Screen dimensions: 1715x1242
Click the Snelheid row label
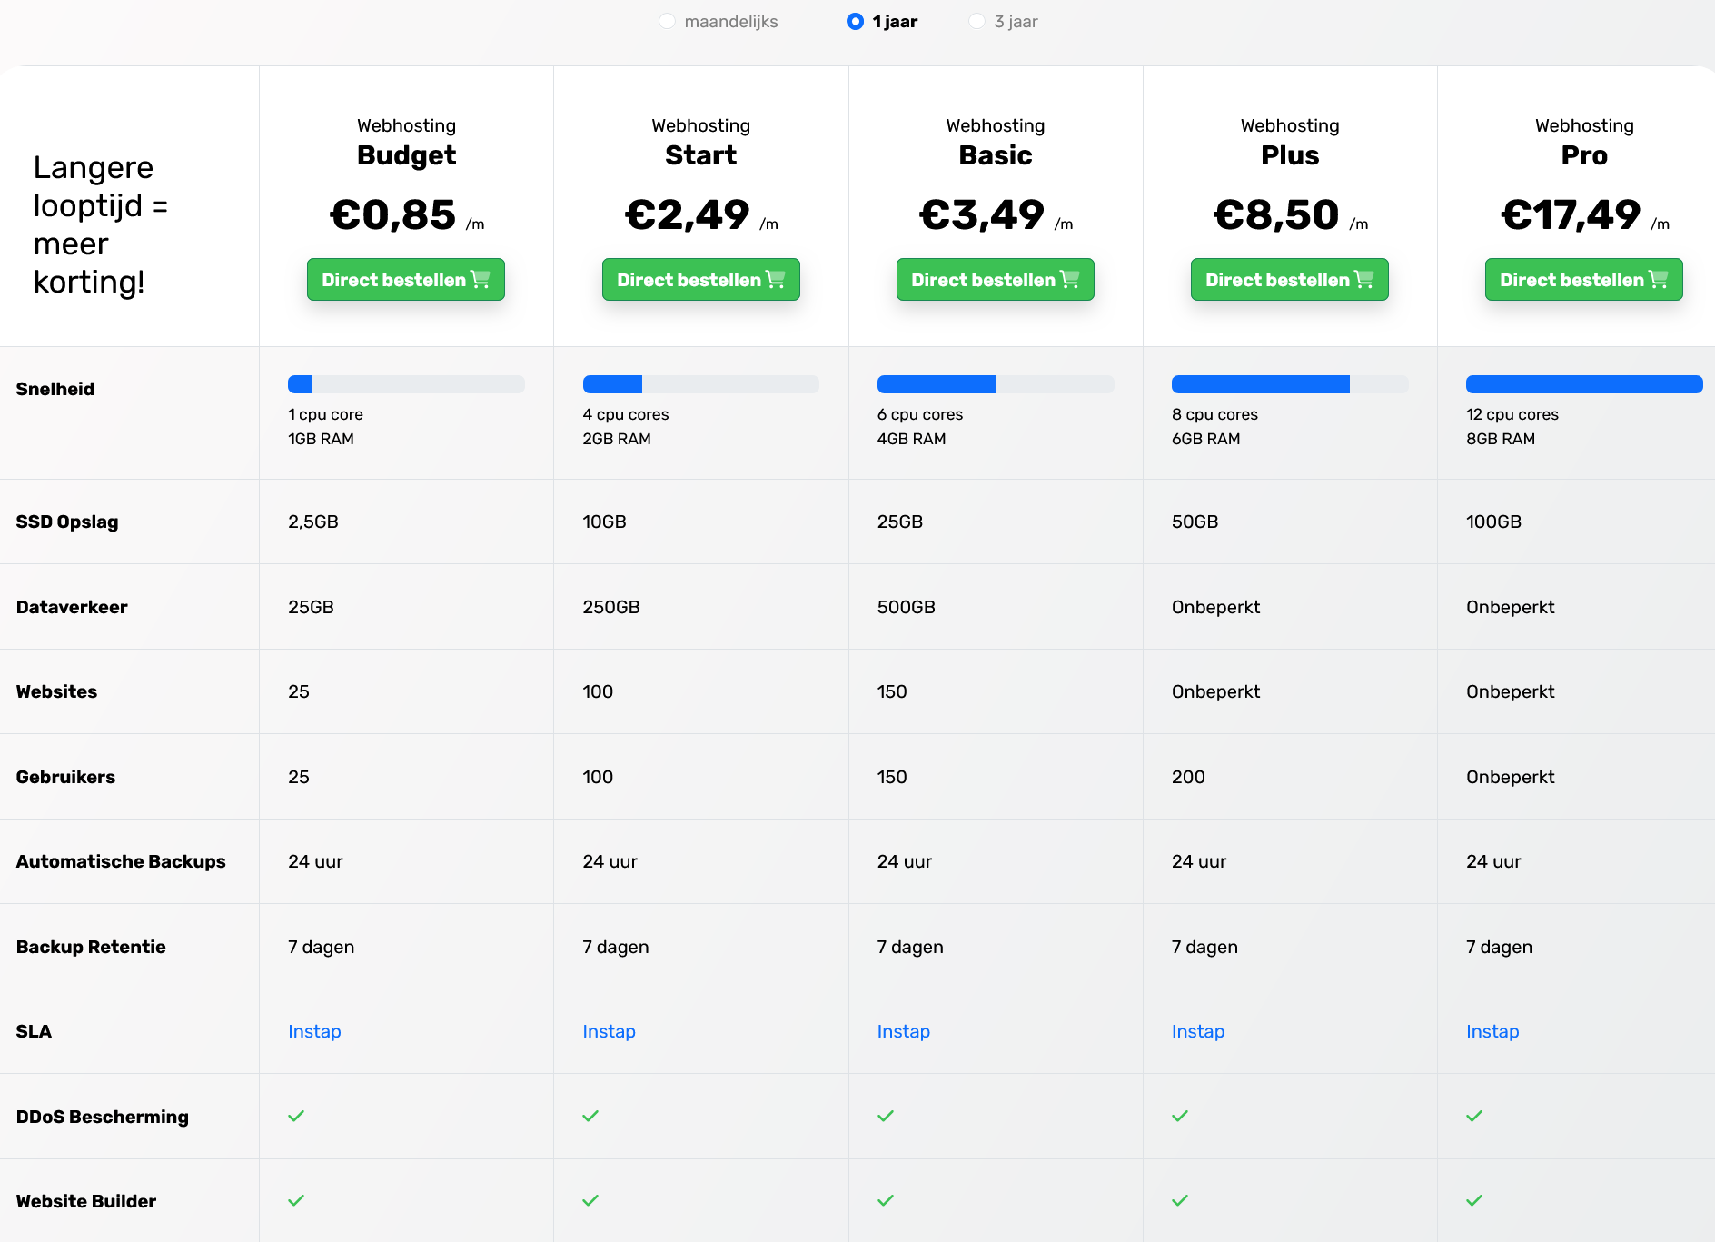click(x=55, y=389)
